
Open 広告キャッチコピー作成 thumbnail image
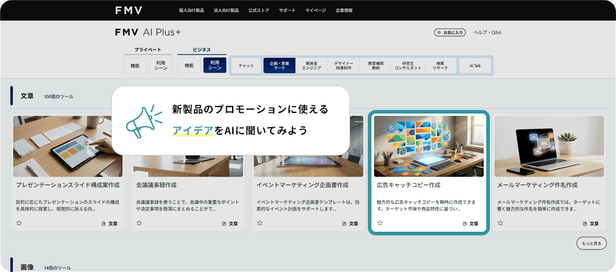click(x=429, y=146)
